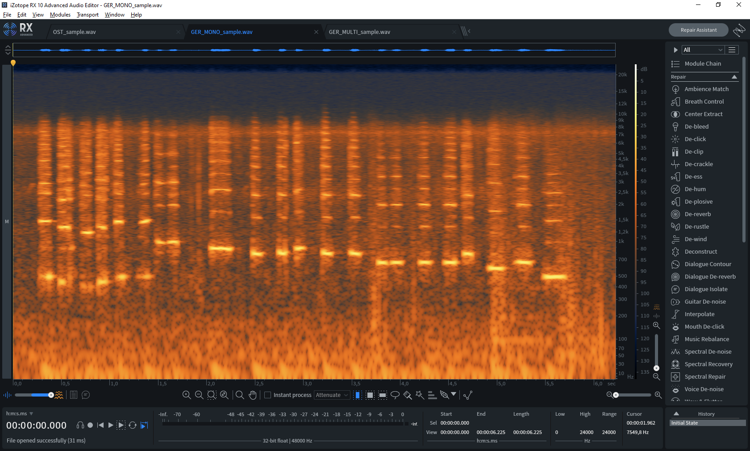Viewport: 750px width, 451px height.
Task: Close the GER_MONO_sample.wav tab
Action: coord(316,32)
